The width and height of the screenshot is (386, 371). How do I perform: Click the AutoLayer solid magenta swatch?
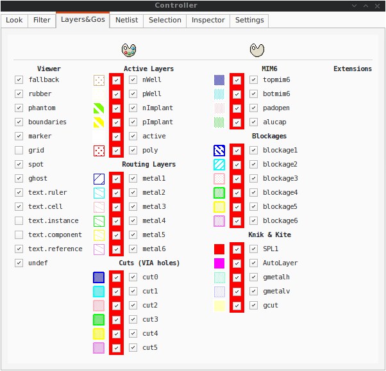point(219,263)
